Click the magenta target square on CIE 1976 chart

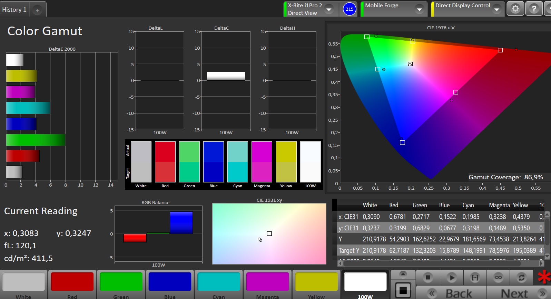tap(456, 92)
